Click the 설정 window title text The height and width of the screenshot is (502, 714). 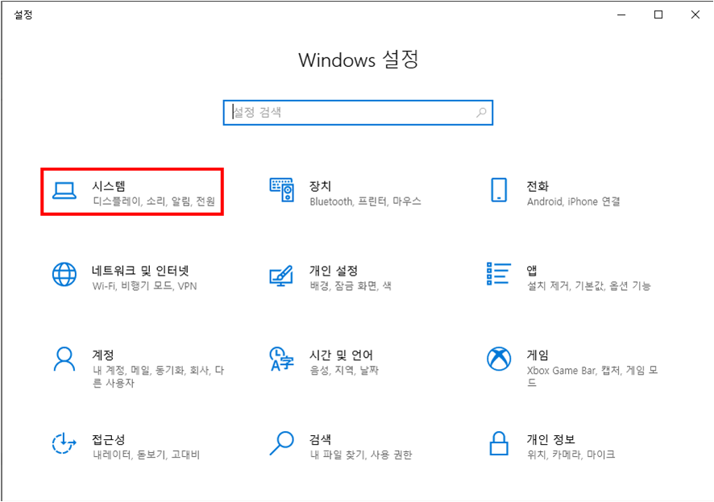pos(23,15)
